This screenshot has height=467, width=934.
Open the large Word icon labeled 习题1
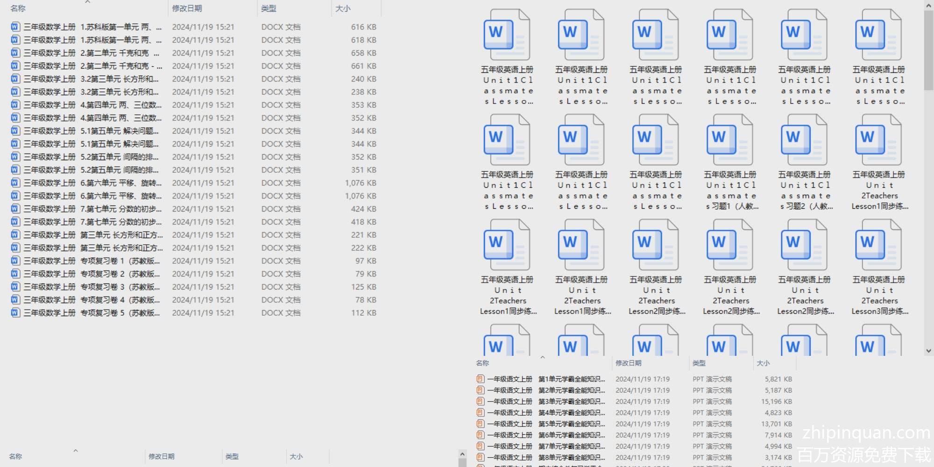[x=730, y=141]
